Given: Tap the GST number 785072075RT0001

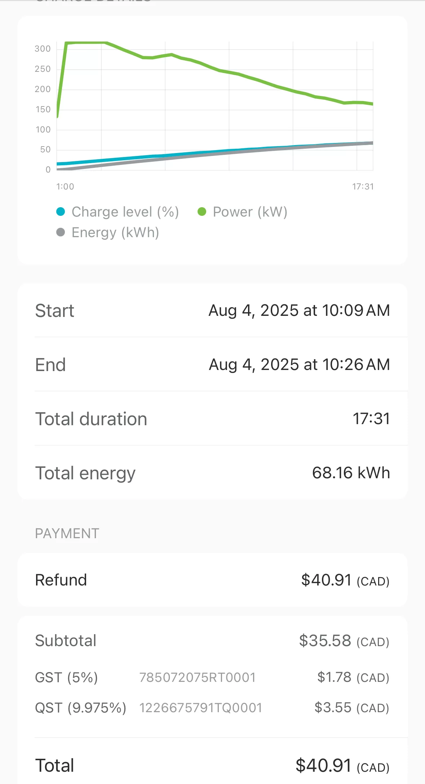Looking at the screenshot, I should pos(198,678).
